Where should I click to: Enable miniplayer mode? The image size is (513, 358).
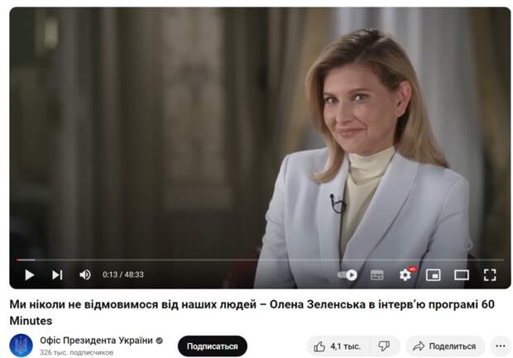(434, 275)
